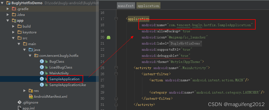Collapse the BuglyHotfixDemo project root

point(2,3)
